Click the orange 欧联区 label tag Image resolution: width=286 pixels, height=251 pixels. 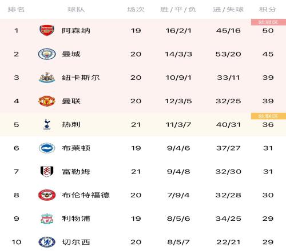tap(268, 116)
